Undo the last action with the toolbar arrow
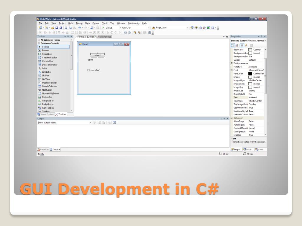This screenshot has width=302, height=226. pyautogui.click(x=79, y=28)
